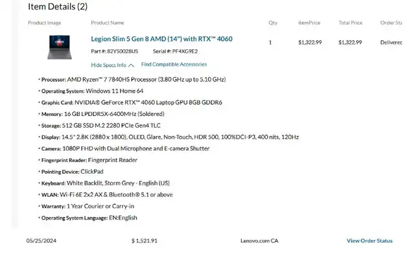Viewport: 415px width, 256px height.
Task: Click the order total $1,521.91
Action: [x=144, y=240]
